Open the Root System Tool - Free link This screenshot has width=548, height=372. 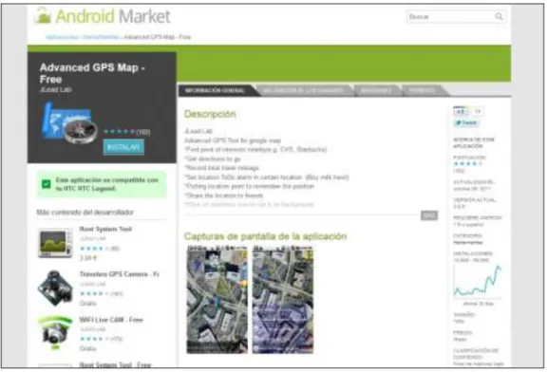115,364
